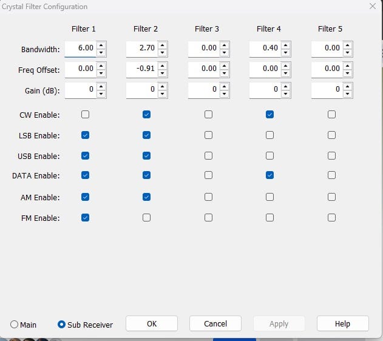
Task: Increase Filter 3 Bandwidth with up arrow
Action: [x=224, y=45]
